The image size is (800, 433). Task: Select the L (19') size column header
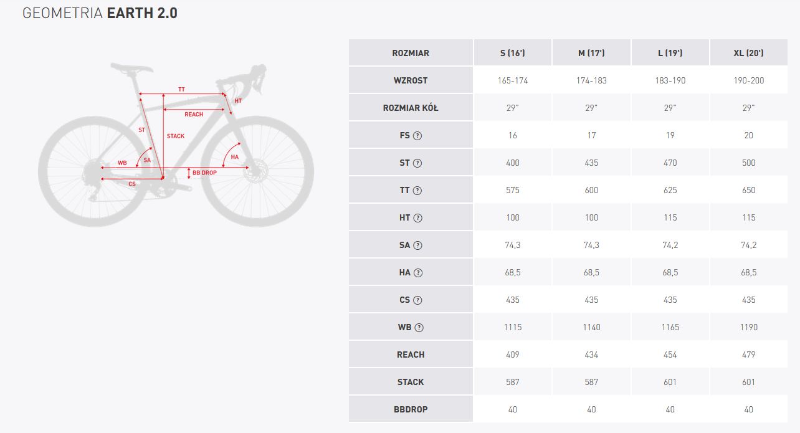[670, 53]
